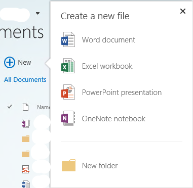The height and width of the screenshot is (188, 193).
Task: Open the Word file icon at list bottom
Action: point(26,184)
